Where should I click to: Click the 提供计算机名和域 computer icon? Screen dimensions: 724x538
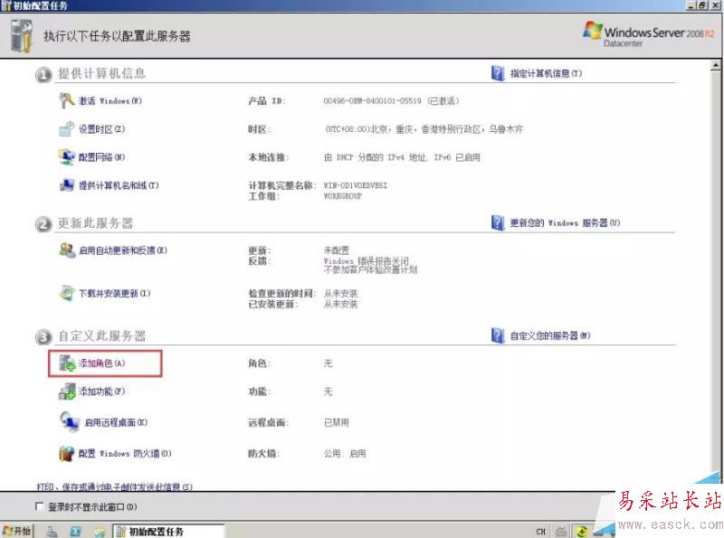coord(66,185)
